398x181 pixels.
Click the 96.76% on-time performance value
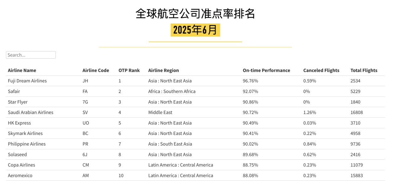(250, 81)
